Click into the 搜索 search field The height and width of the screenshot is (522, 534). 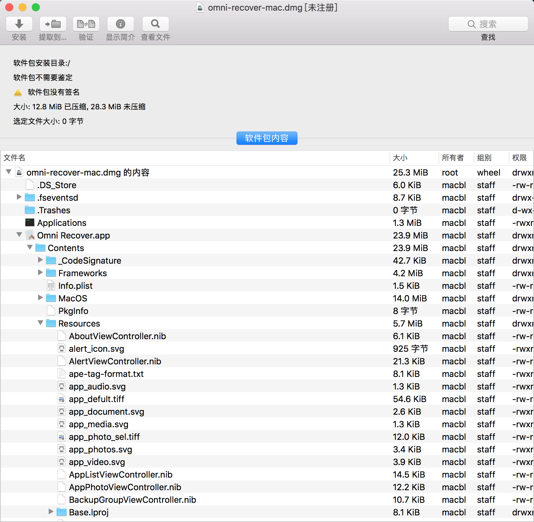488,24
